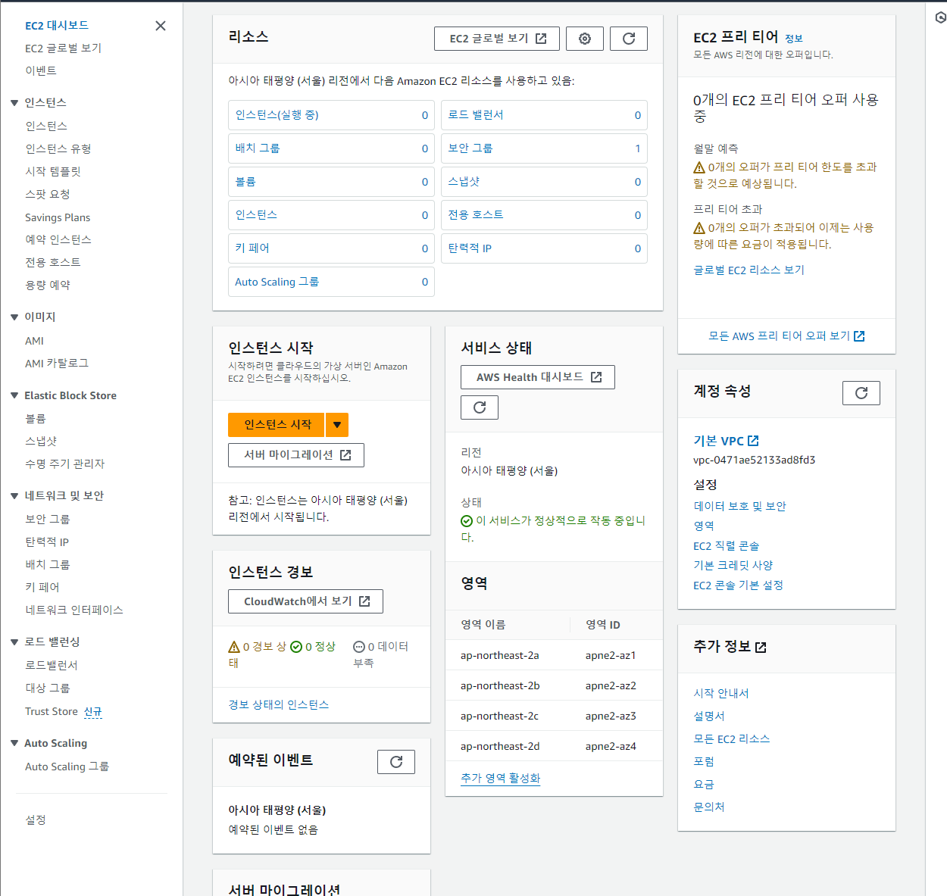
Task: Select the VPC ID vpc-0471ae52133ad8fd3
Action: coord(754,460)
